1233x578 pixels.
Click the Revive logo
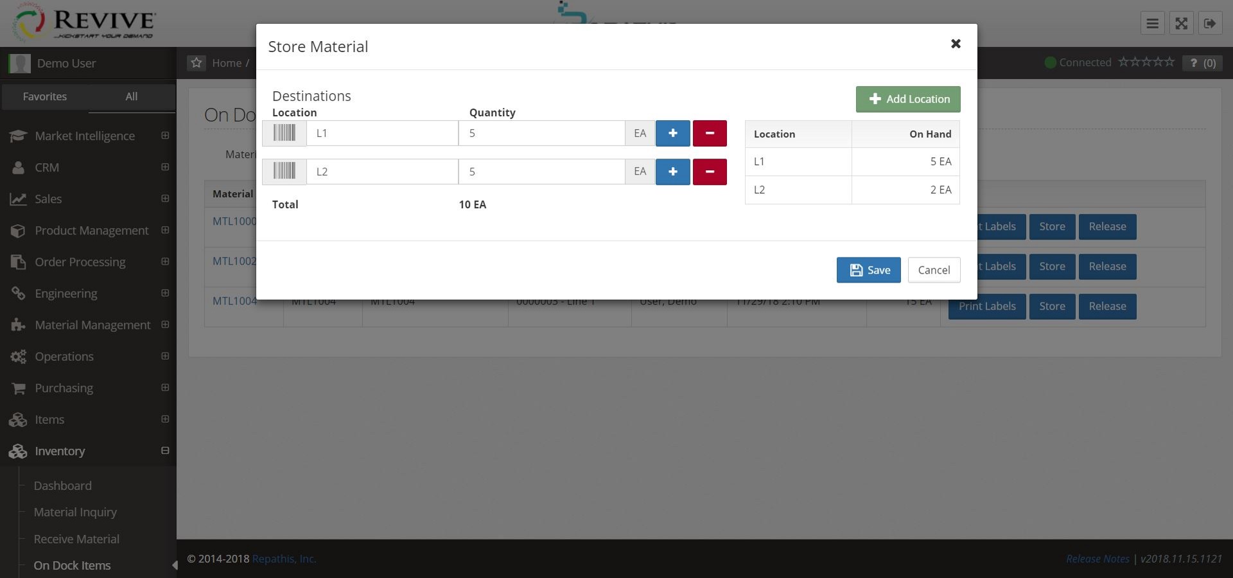pos(83,23)
